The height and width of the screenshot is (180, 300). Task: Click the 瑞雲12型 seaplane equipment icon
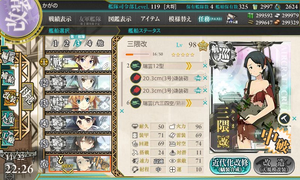[x=135, y=66]
